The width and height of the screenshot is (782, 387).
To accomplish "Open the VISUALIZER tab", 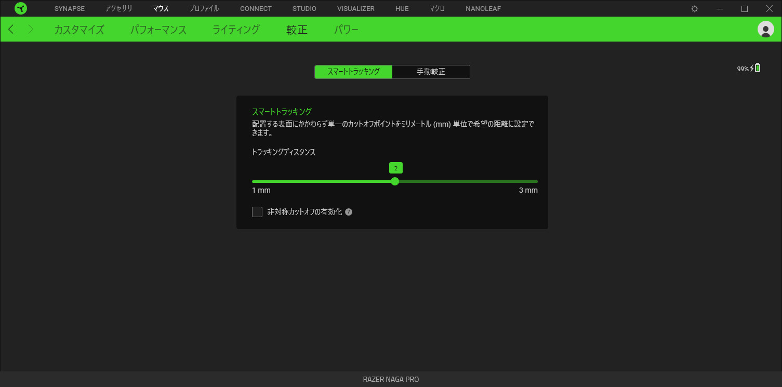I will click(x=356, y=9).
